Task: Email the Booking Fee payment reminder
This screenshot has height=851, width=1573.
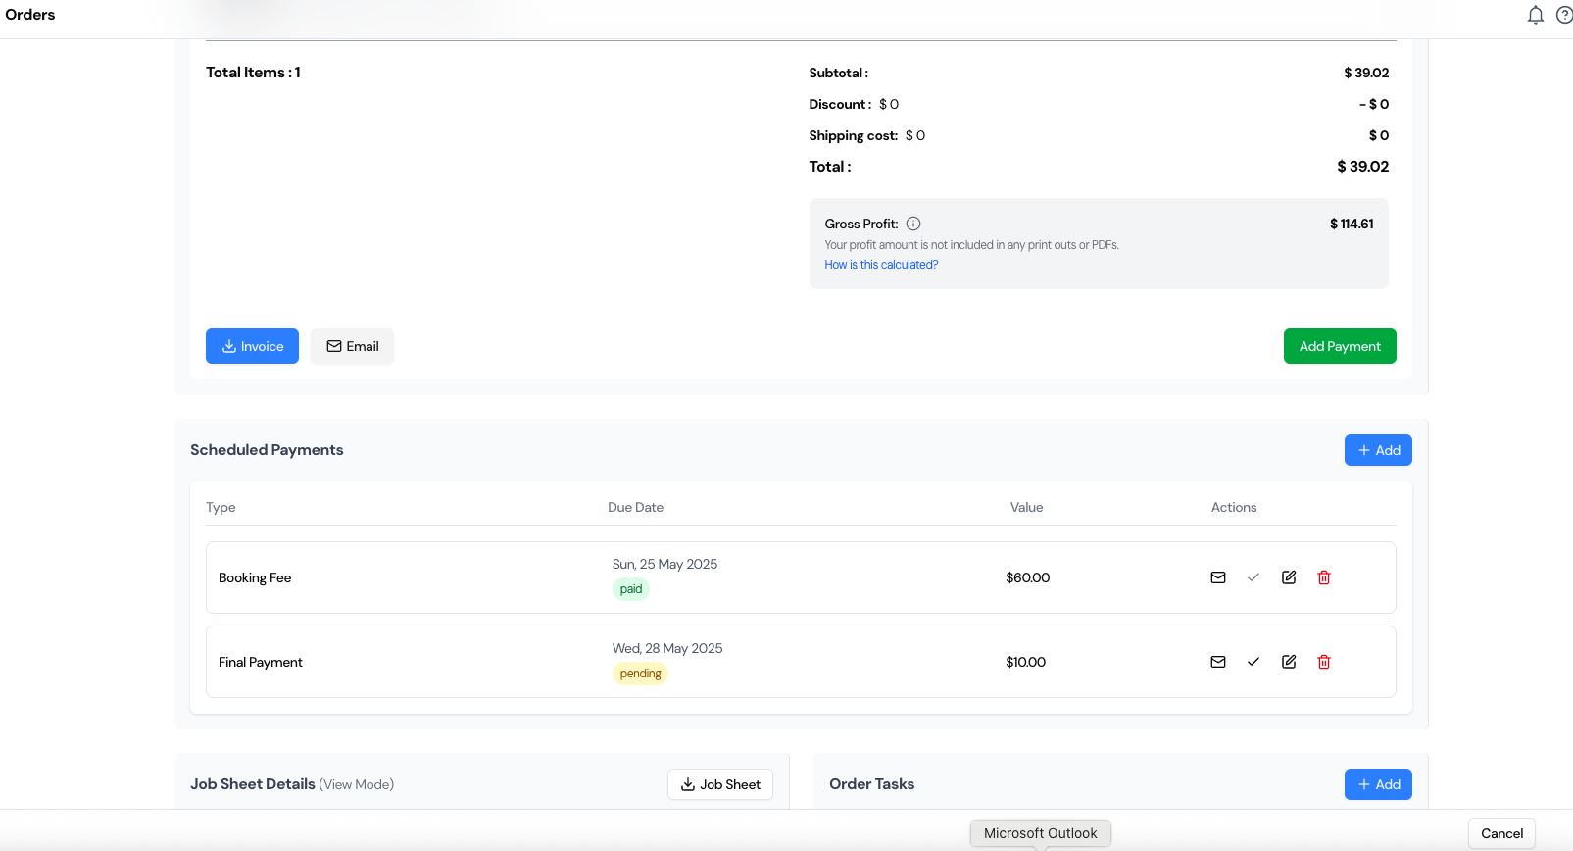Action: coord(1218,577)
